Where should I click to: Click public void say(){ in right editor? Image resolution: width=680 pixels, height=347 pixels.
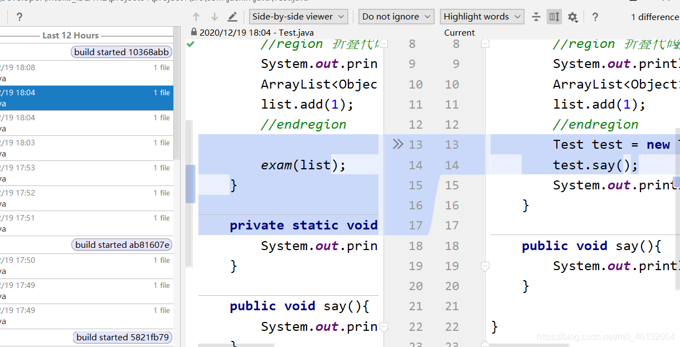[591, 246]
